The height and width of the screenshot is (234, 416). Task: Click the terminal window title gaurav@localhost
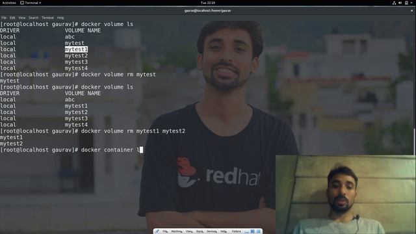click(x=207, y=11)
